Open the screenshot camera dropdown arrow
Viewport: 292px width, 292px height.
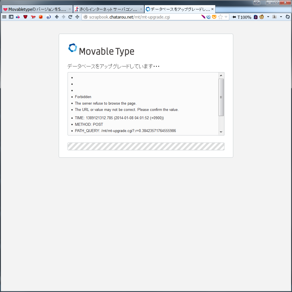(x=281, y=17)
